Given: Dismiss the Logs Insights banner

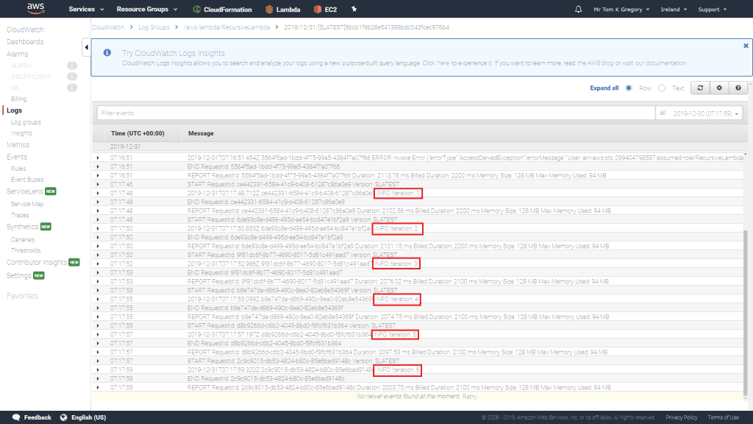Looking at the screenshot, I should click(746, 46).
